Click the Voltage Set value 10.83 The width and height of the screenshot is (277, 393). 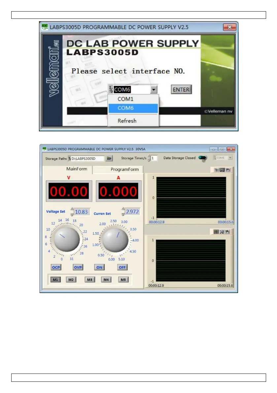(82, 212)
